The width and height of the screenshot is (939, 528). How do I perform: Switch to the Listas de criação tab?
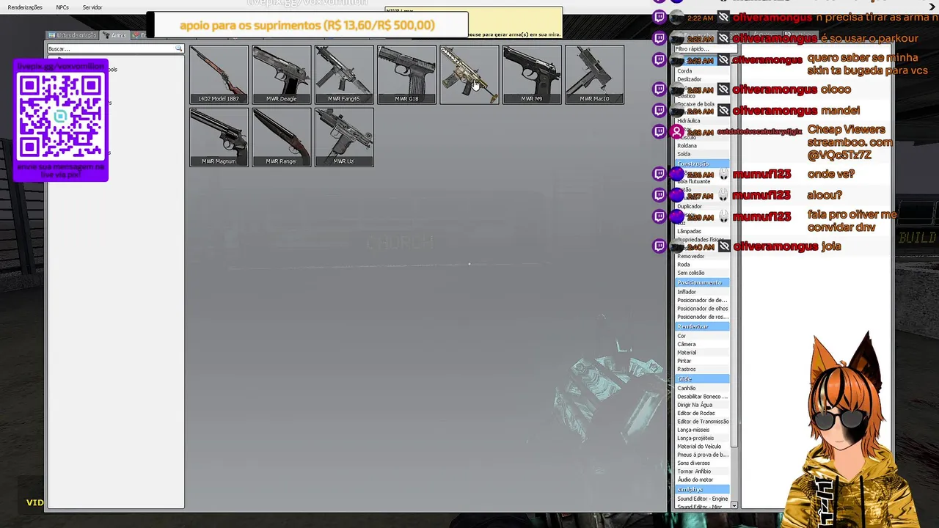pyautogui.click(x=73, y=35)
